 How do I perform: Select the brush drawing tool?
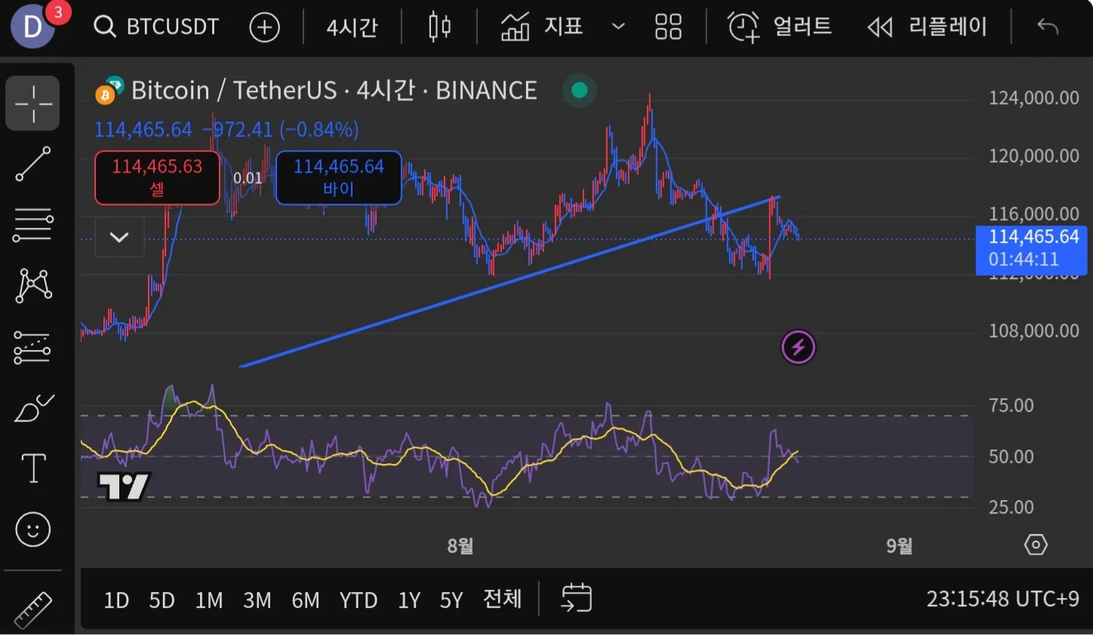[32, 409]
